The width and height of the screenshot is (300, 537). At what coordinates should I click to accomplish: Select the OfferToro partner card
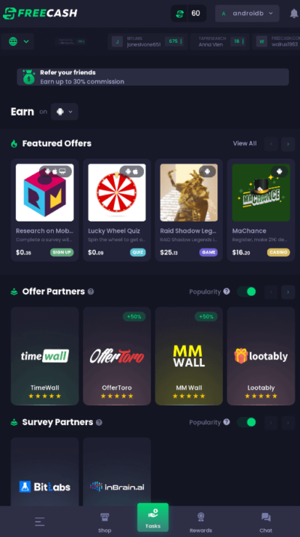117,356
